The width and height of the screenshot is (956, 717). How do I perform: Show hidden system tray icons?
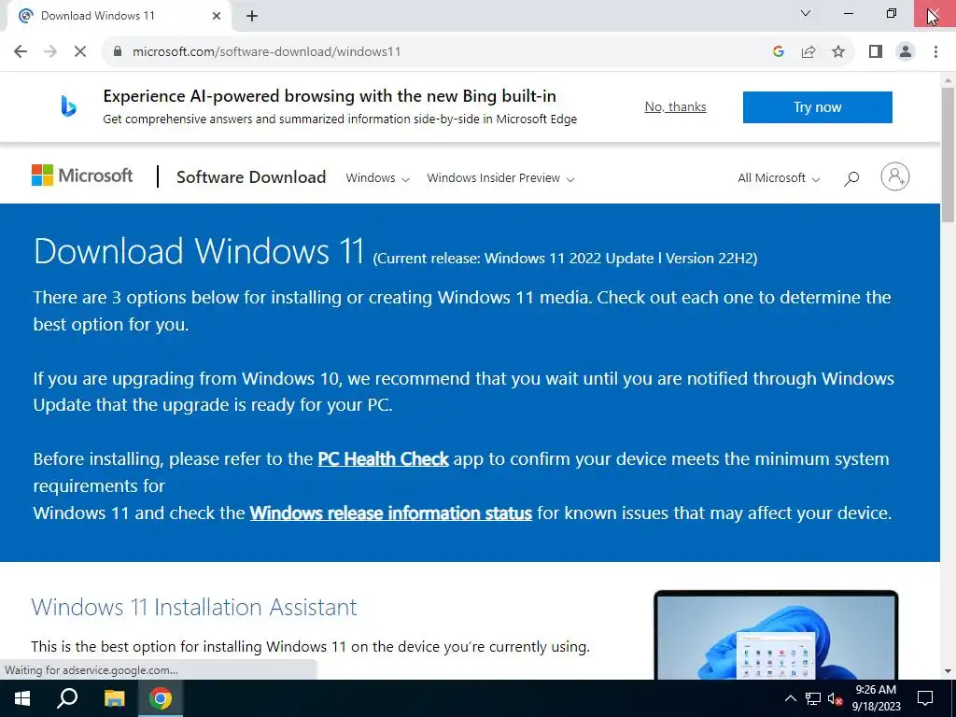790,698
